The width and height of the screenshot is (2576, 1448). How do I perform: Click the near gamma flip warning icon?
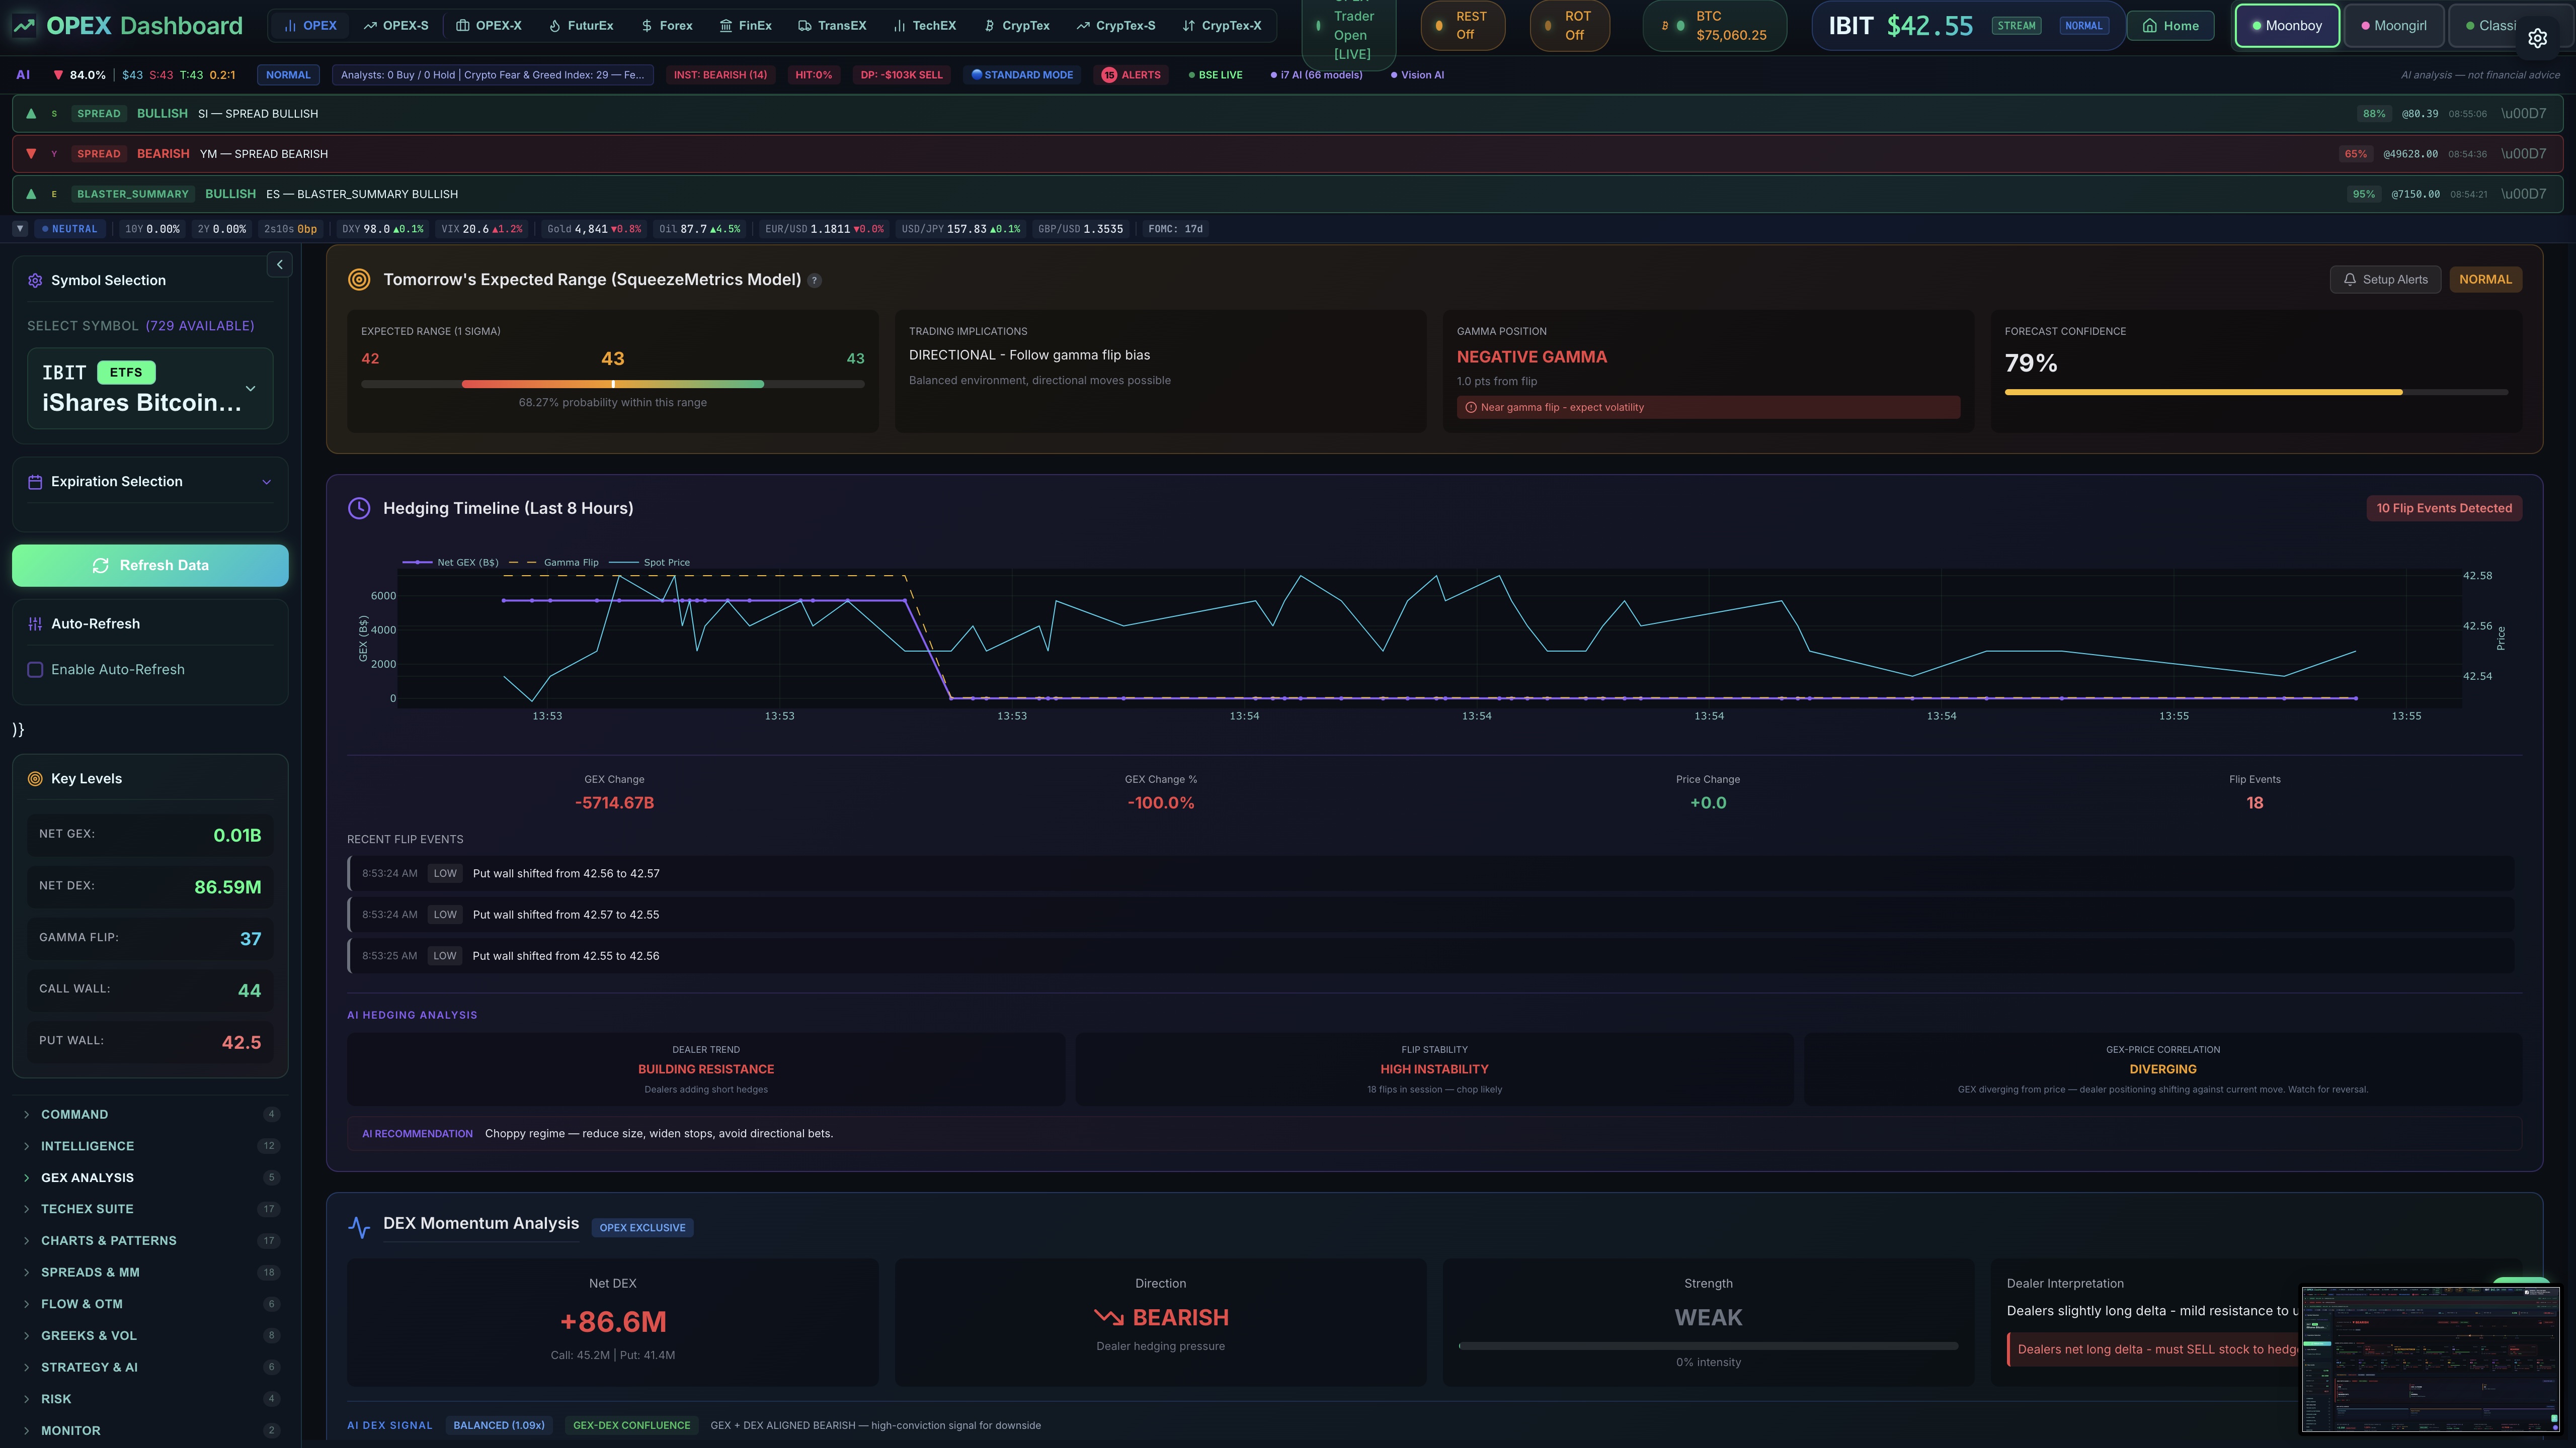click(1470, 408)
